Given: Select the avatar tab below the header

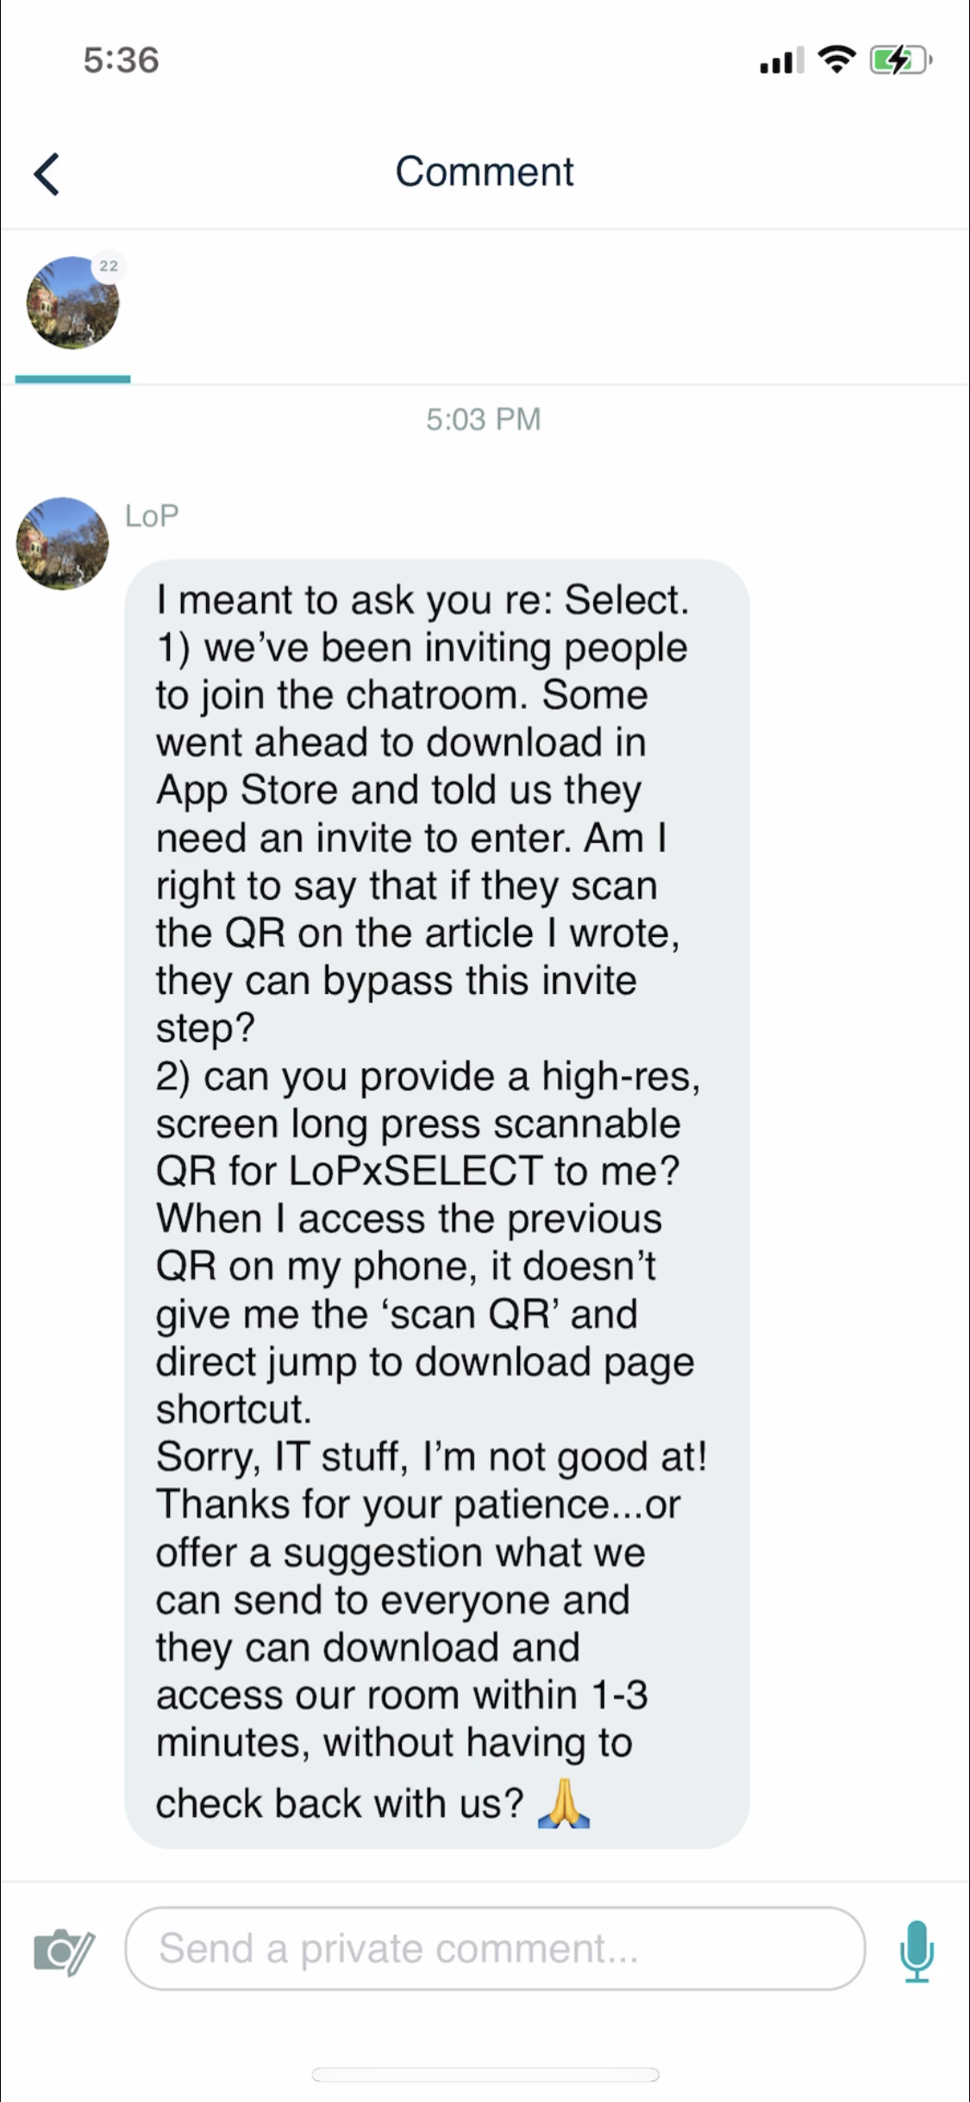Looking at the screenshot, I should click(x=72, y=304).
